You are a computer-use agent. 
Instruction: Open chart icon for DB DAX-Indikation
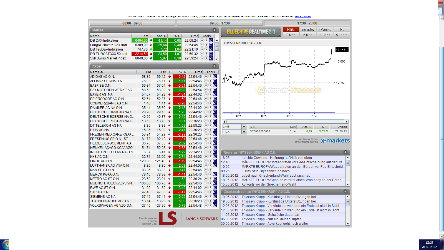202,41
